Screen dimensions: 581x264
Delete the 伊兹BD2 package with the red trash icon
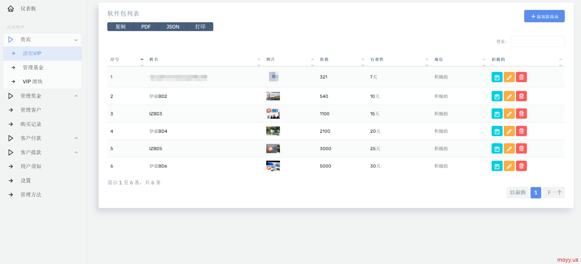[521, 96]
